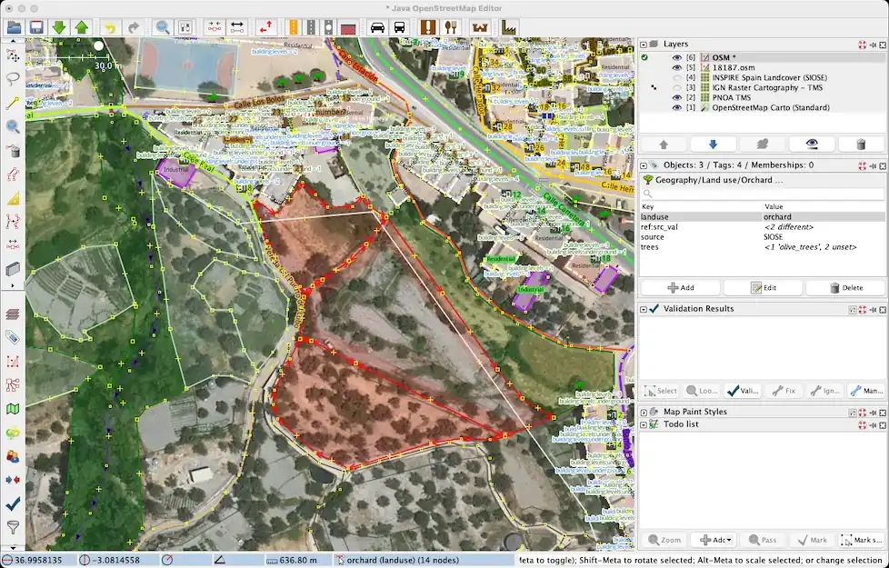Click the green Download map data arrow
This screenshot has width=889, height=568.
tap(59, 27)
